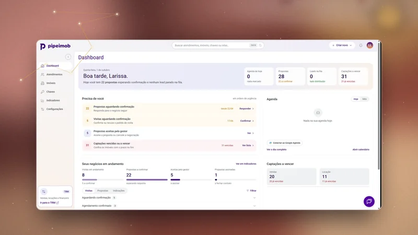Viewport: 418px width, 235px height.
Task: Switch the Agenda view to Hoje
Action: click(x=356, y=99)
